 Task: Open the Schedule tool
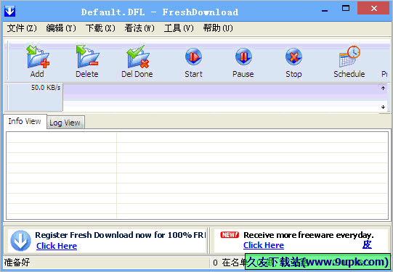click(x=349, y=57)
